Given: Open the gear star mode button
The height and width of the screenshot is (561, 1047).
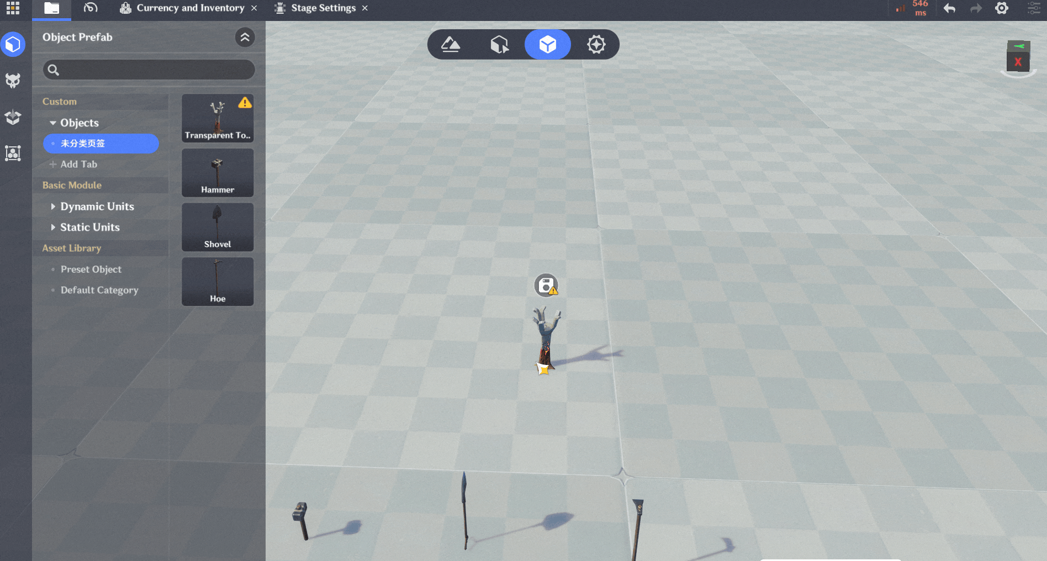Looking at the screenshot, I should (x=596, y=45).
